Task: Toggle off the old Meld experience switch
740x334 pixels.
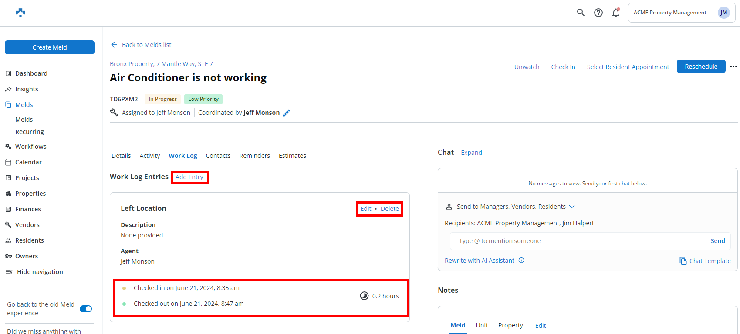Action: point(86,309)
